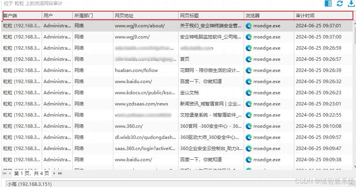Select Administra... user in 09:26:57 row
This screenshot has width=356, height=187.
point(57,59)
